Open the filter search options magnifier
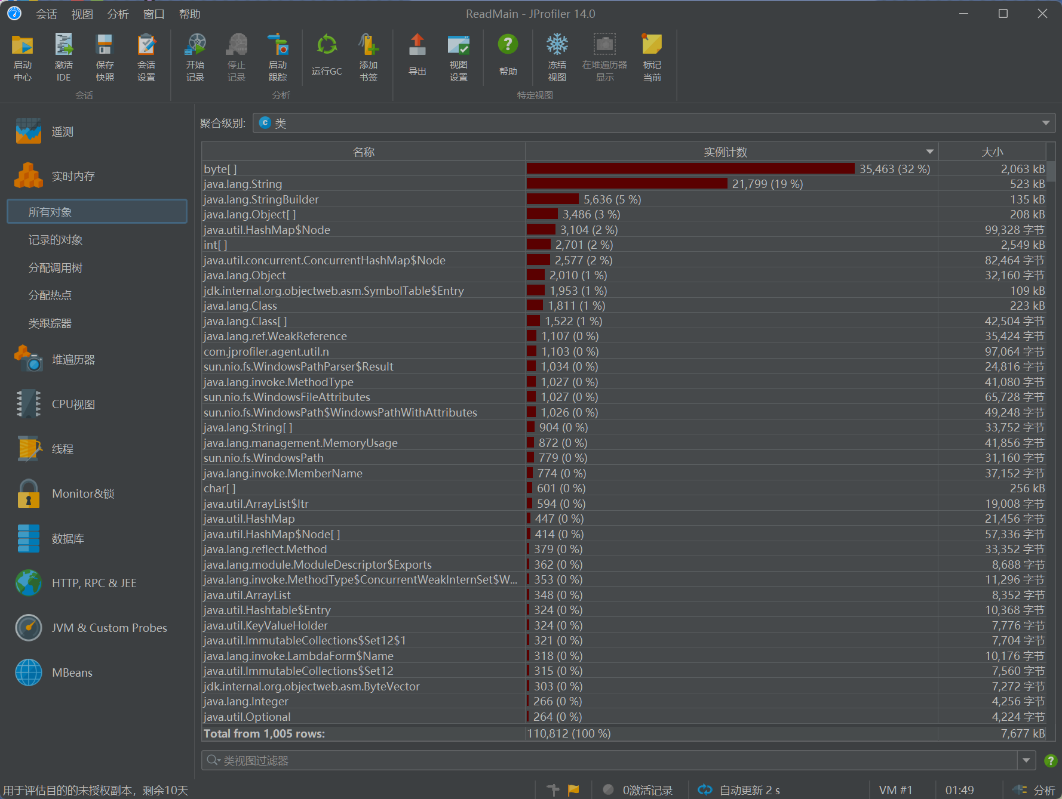The height and width of the screenshot is (799, 1062). [213, 760]
